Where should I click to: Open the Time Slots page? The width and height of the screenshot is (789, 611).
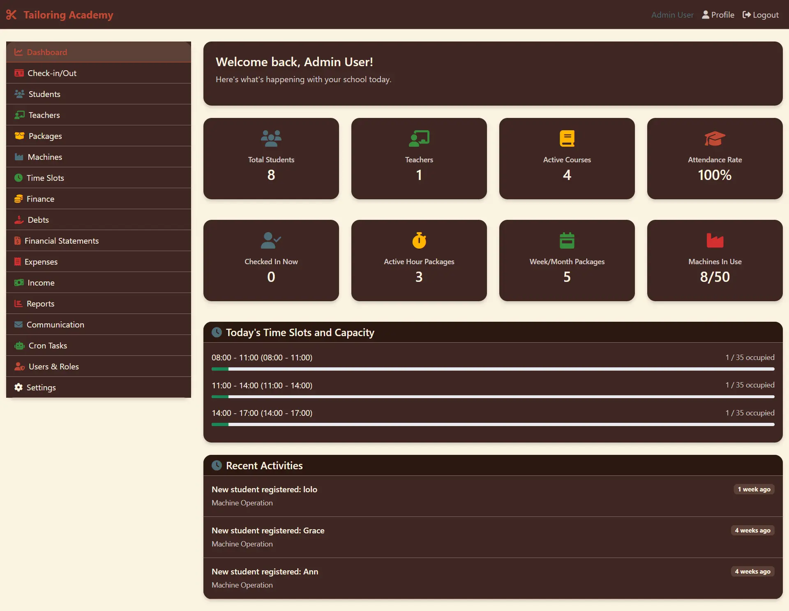coord(99,178)
